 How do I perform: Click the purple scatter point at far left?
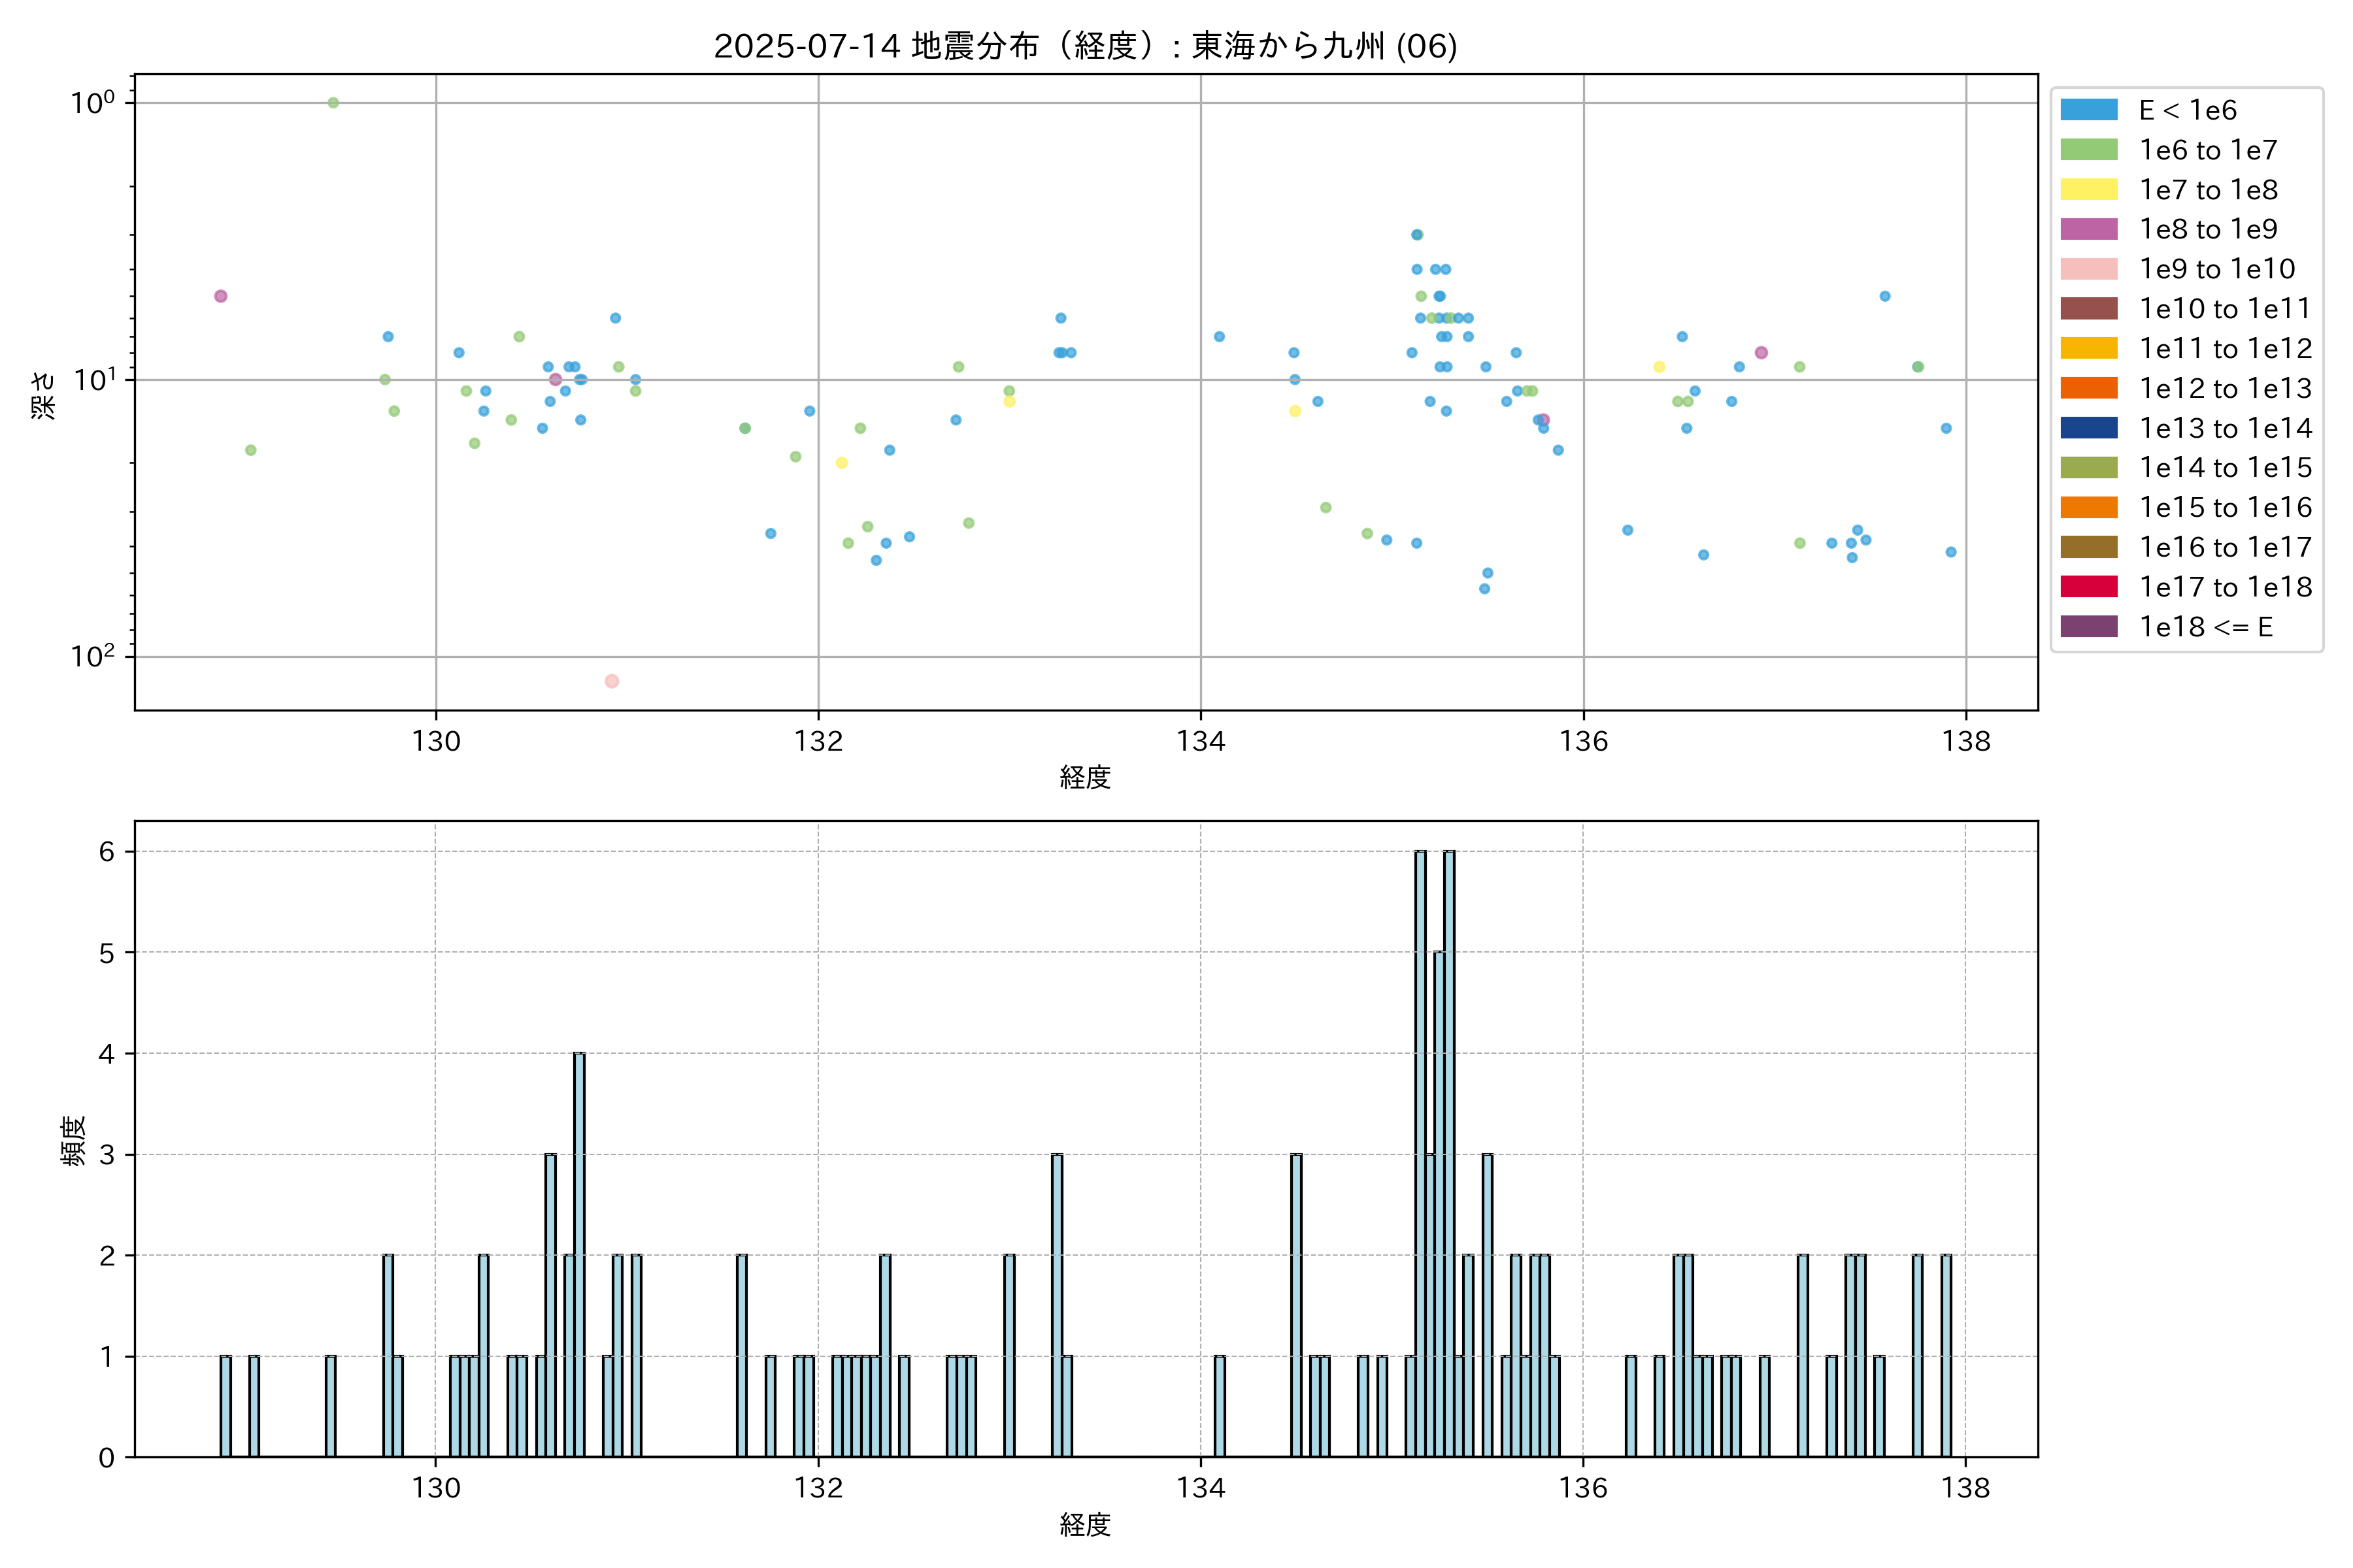point(221,296)
